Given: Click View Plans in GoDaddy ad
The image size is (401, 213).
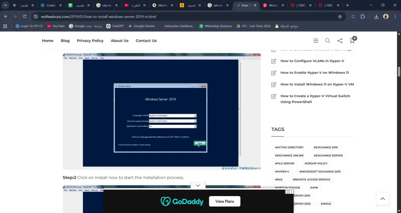Looking at the screenshot, I should (x=225, y=201).
